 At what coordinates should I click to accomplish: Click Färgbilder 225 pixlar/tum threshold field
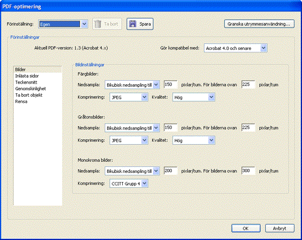coord(248,85)
